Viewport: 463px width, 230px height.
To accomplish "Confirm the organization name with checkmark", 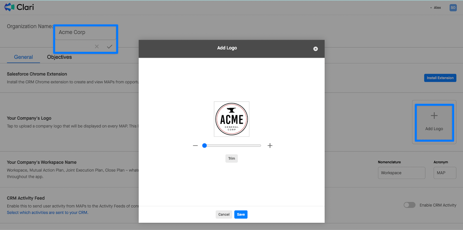I will (x=109, y=46).
